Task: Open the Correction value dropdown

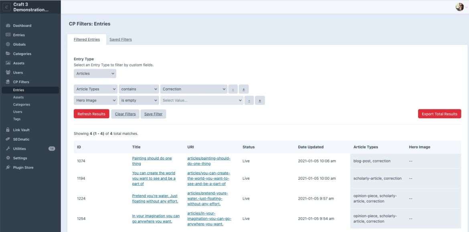Action: tap(194, 89)
